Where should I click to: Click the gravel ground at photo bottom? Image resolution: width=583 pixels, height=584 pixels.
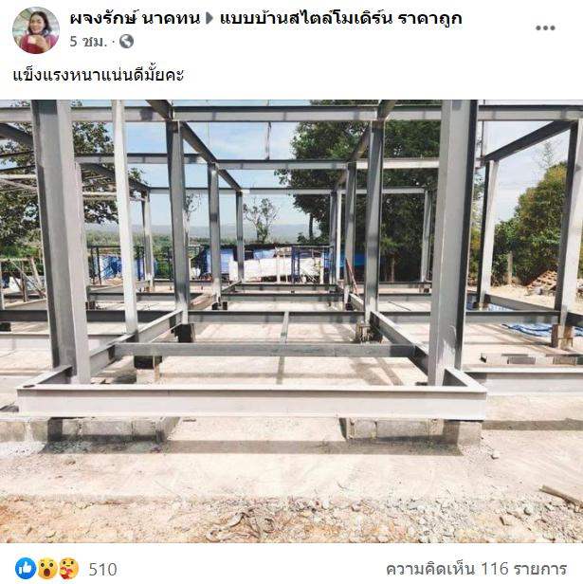291,520
